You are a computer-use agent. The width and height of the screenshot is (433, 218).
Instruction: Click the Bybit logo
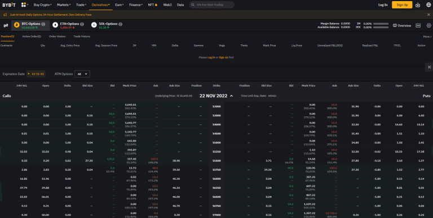(x=9, y=4)
